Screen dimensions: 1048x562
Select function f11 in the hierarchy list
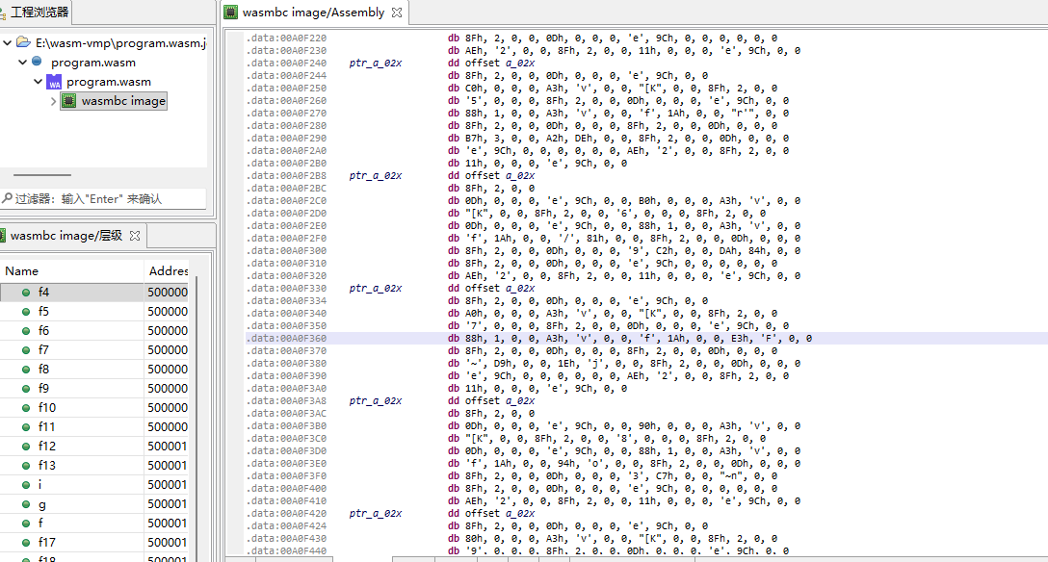[x=93, y=427]
